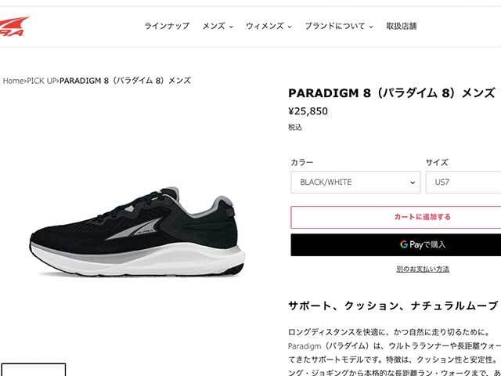
Task: Click the chevron arrow beside ウィメンズ
Action: click(x=290, y=27)
